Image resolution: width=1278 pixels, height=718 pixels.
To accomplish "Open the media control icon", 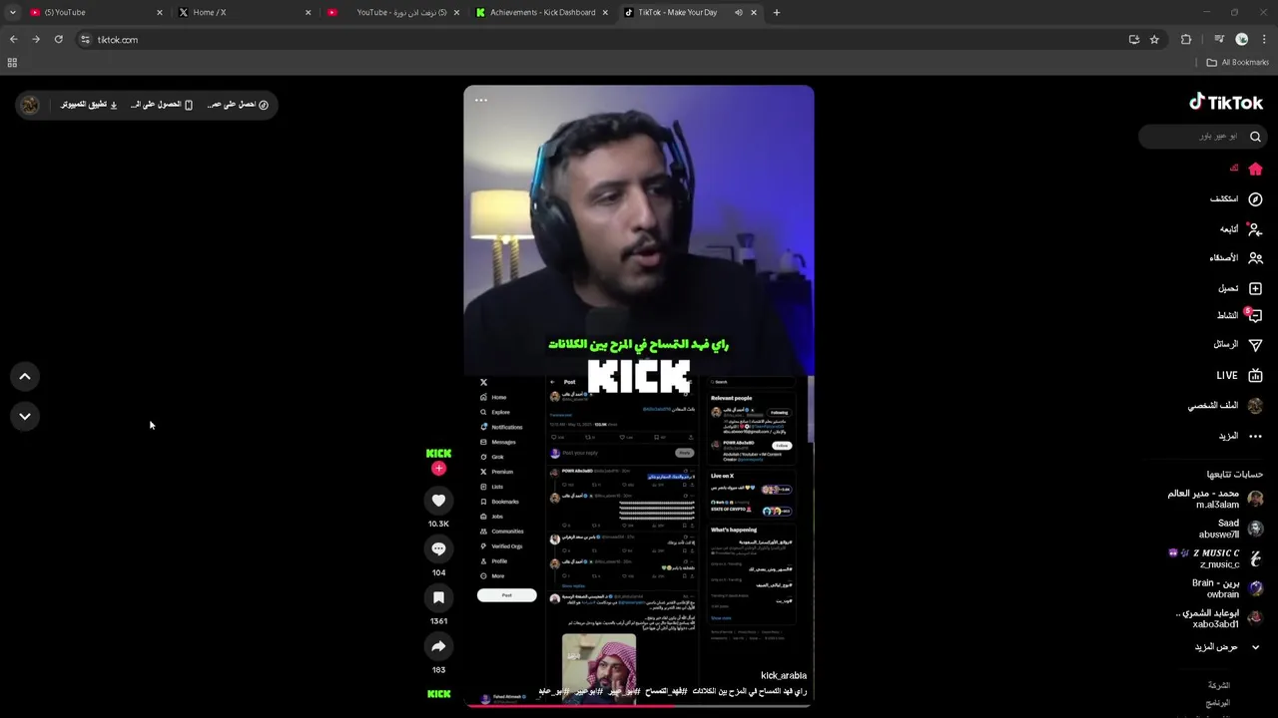I will [x=1219, y=39].
